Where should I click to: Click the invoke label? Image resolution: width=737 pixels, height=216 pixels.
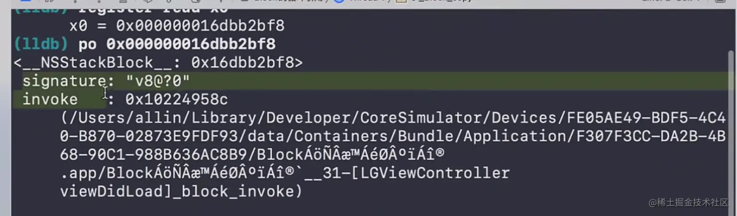coord(50,100)
